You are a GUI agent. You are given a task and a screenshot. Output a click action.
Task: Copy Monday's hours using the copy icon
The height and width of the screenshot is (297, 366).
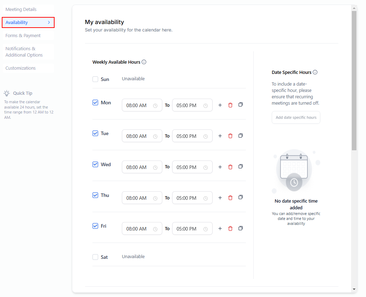[241, 105]
